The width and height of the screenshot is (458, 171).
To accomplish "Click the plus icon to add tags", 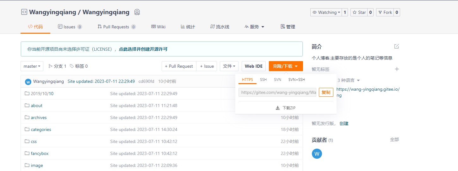I will (397, 69).
